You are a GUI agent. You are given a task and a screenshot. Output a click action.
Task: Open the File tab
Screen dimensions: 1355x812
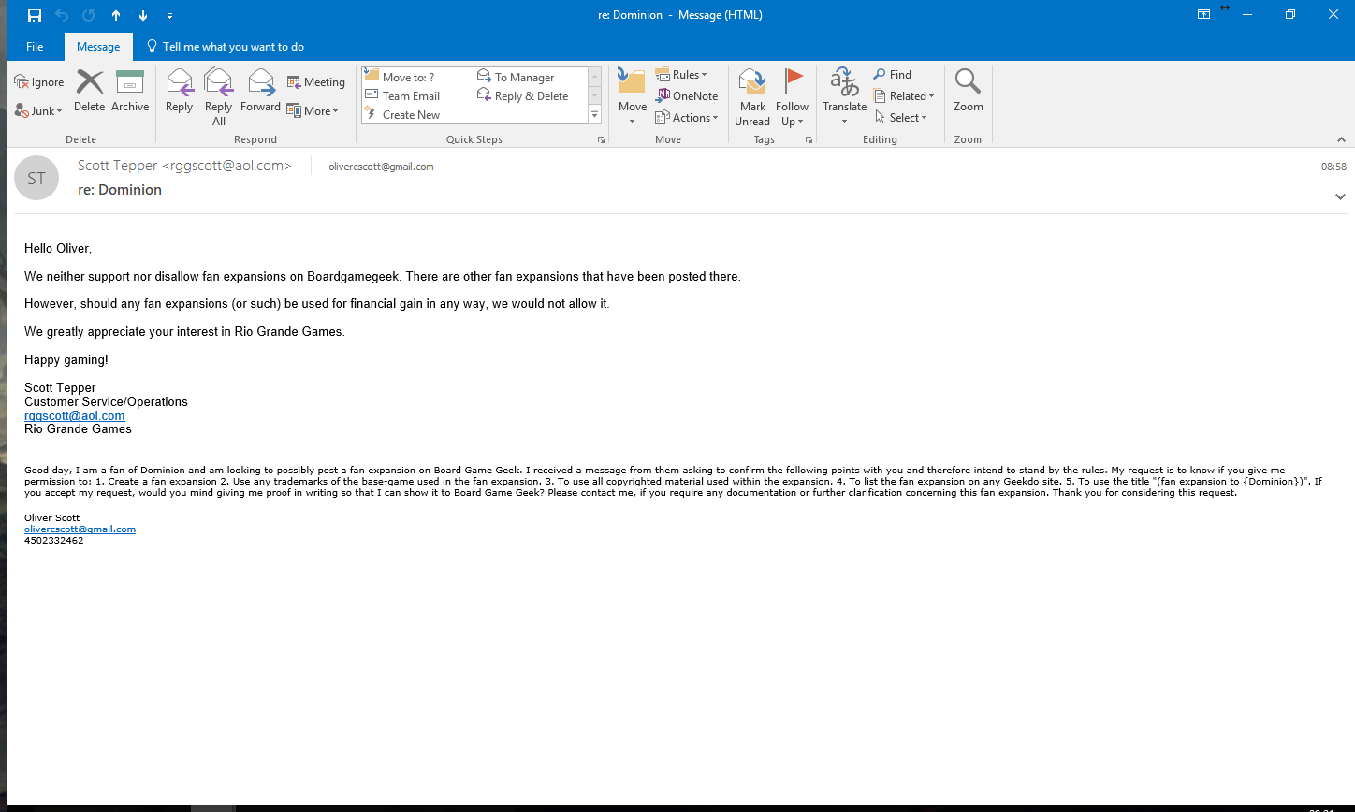pos(35,47)
